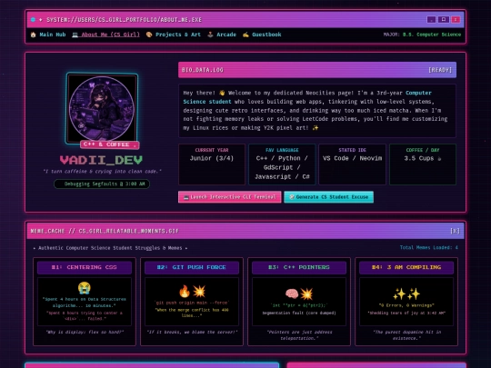This screenshot has width=491, height=368.
Task: Click the "purest dopamine hit in existence" caption
Action: tap(406, 335)
